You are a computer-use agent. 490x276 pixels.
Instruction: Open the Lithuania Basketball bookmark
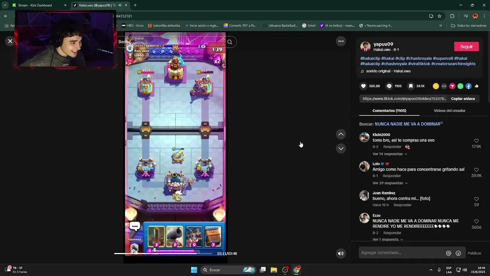(x=280, y=26)
